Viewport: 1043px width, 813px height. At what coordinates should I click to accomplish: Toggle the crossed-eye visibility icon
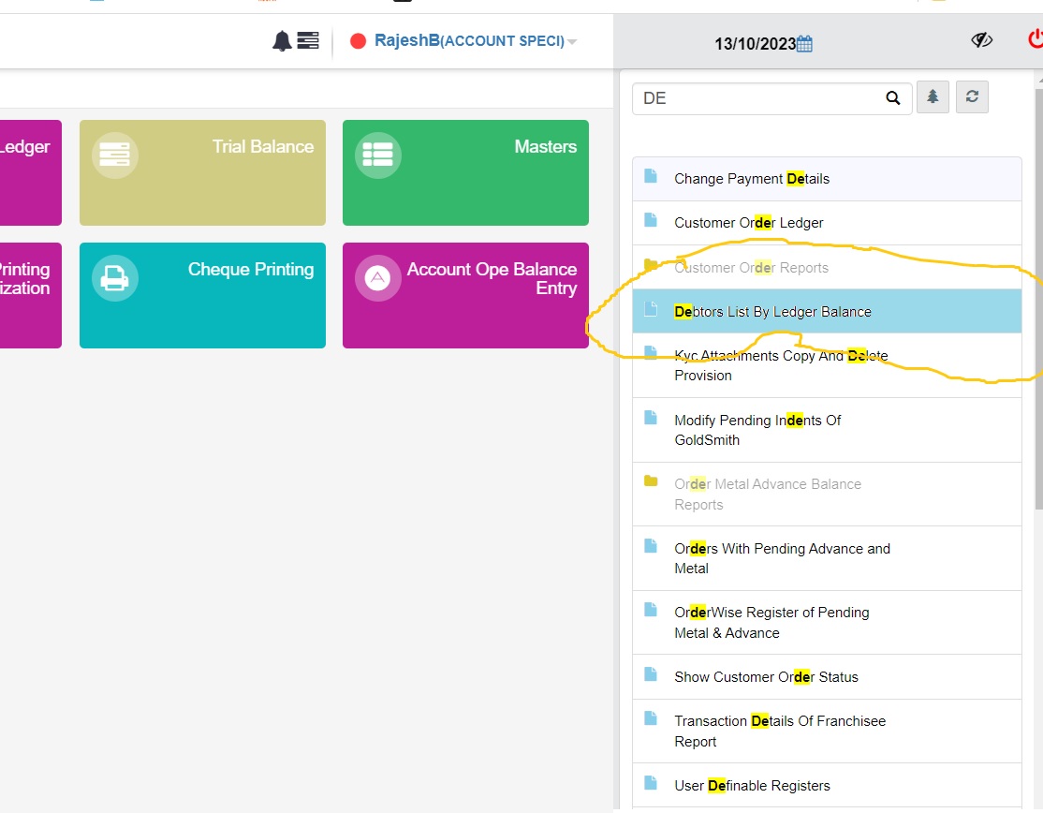981,40
